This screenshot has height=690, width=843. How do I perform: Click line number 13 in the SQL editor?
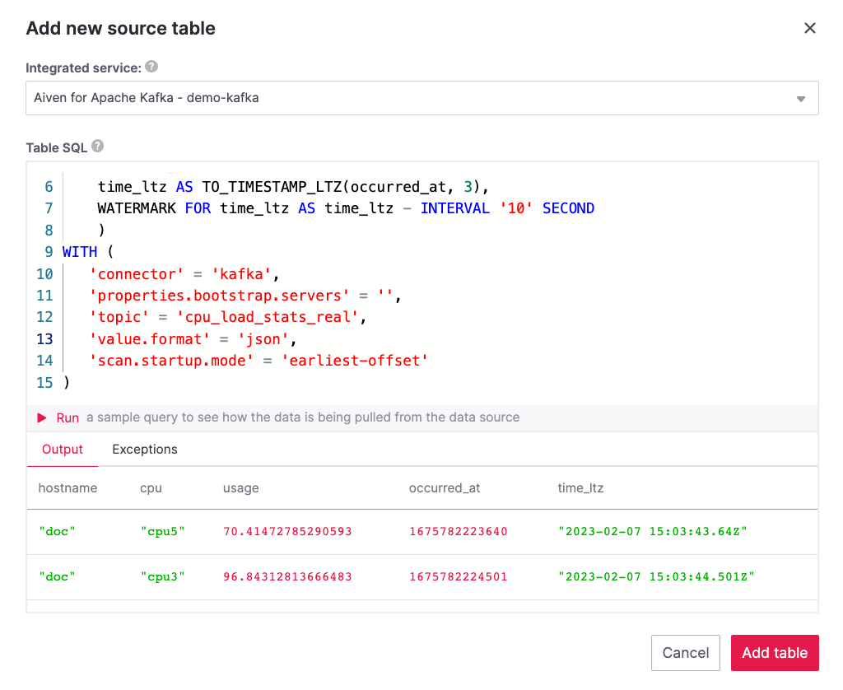click(44, 338)
